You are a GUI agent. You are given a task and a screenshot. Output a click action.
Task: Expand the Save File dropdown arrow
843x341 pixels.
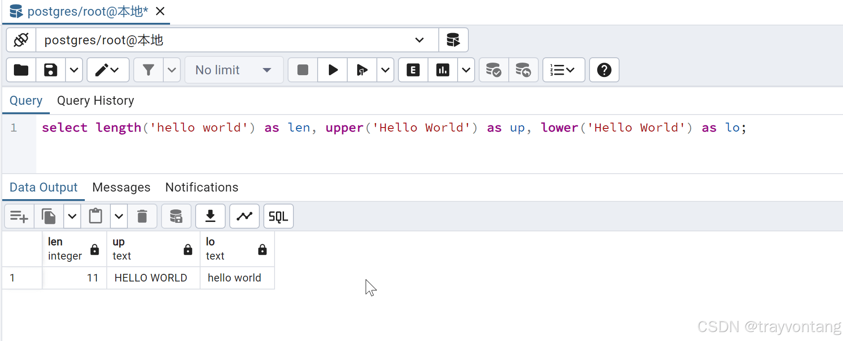tap(74, 70)
